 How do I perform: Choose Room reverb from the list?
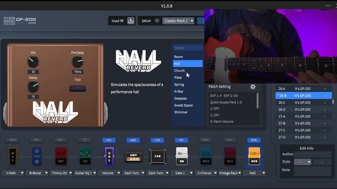(x=187, y=57)
